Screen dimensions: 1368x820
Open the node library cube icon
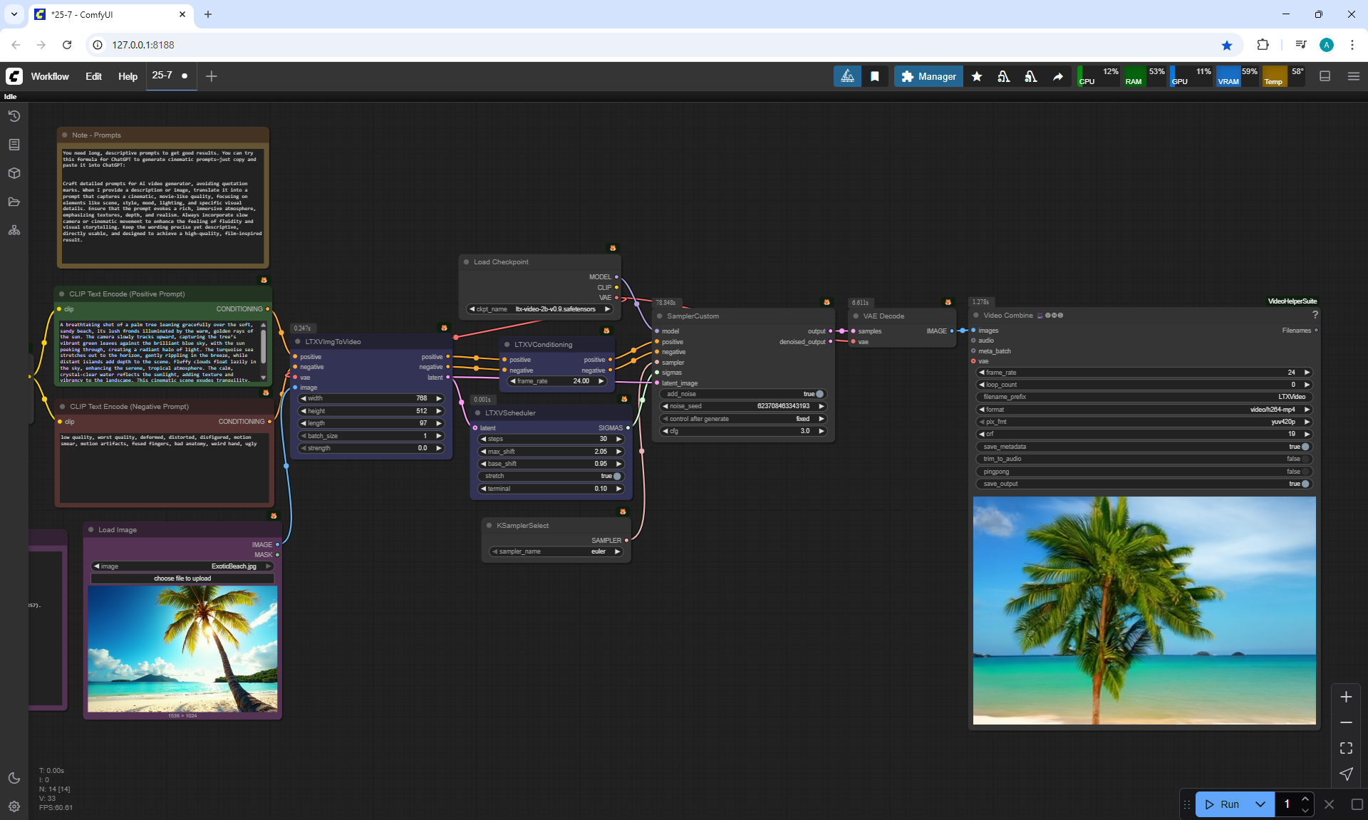[14, 173]
